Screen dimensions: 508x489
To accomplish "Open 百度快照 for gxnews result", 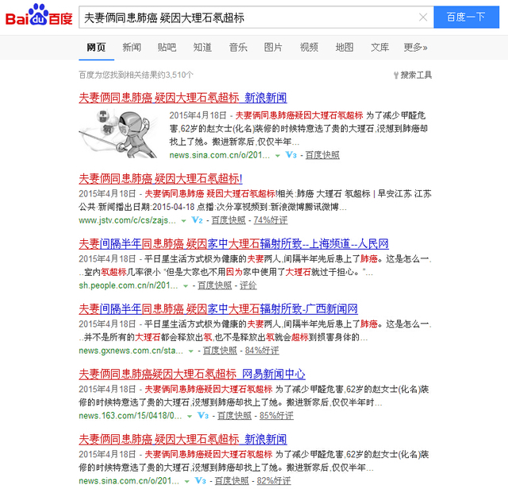I will [x=220, y=351].
